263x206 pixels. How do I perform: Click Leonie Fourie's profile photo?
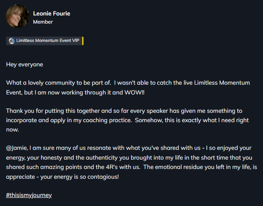coord(17,17)
